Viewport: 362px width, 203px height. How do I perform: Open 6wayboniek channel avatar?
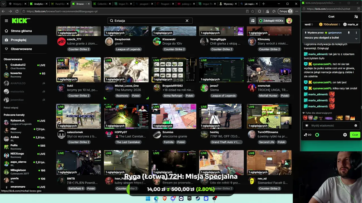tap(109, 41)
